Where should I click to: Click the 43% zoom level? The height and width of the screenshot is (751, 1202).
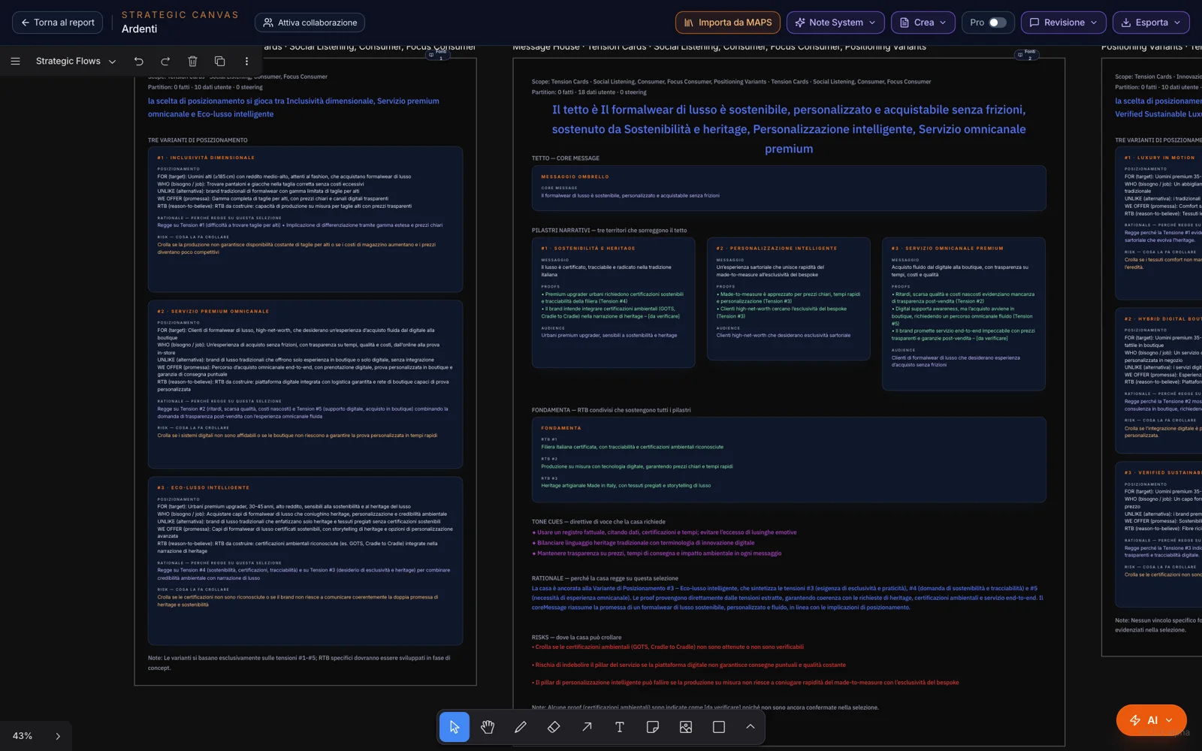23,736
